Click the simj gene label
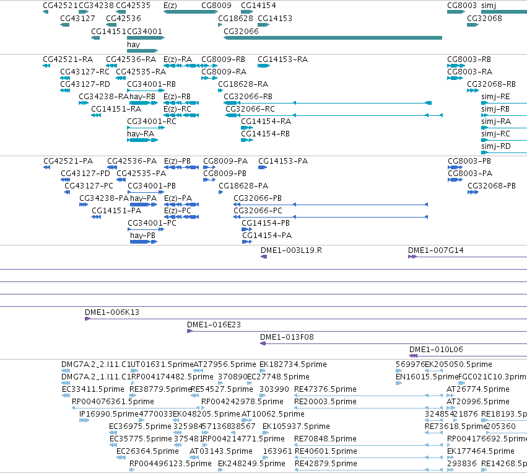Screen dimensions: 527x473 [x=489, y=6]
